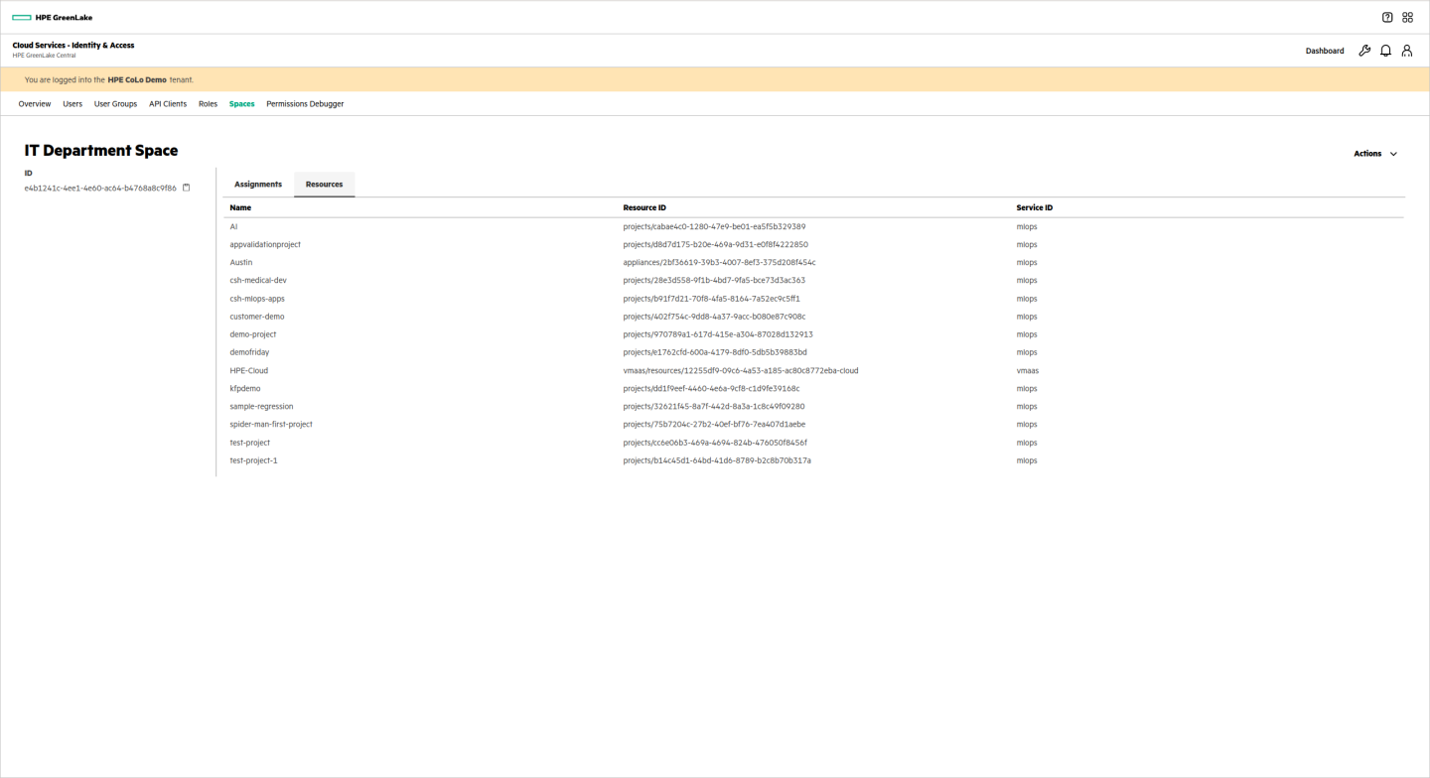Click the sample-regression row resource ID
Viewport: 1430px width, 778px height.
click(x=714, y=407)
